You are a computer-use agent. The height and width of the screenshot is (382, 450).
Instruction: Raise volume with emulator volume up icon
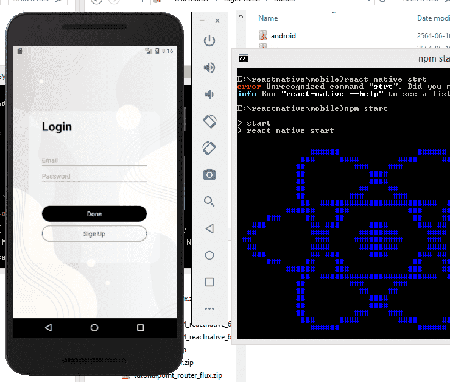pyautogui.click(x=209, y=68)
